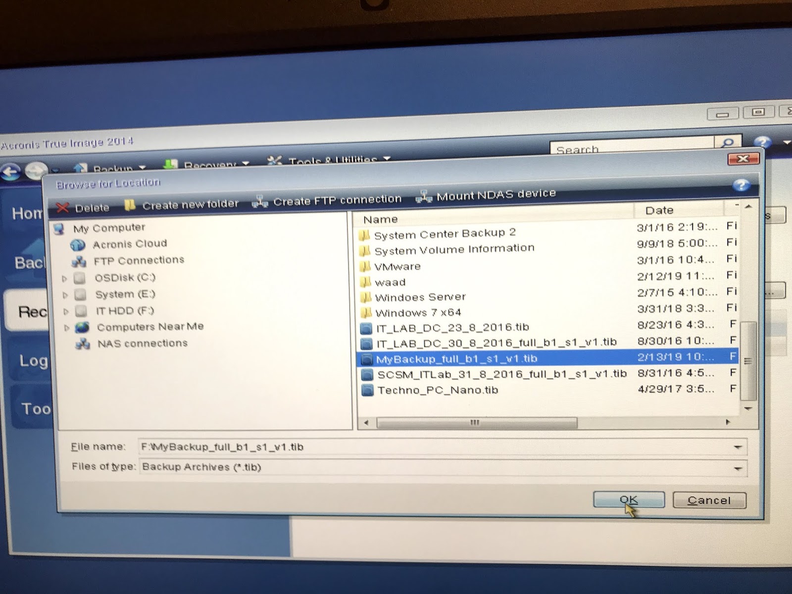The image size is (792, 594).
Task: Select the FTP Connections icon
Action: click(x=79, y=261)
